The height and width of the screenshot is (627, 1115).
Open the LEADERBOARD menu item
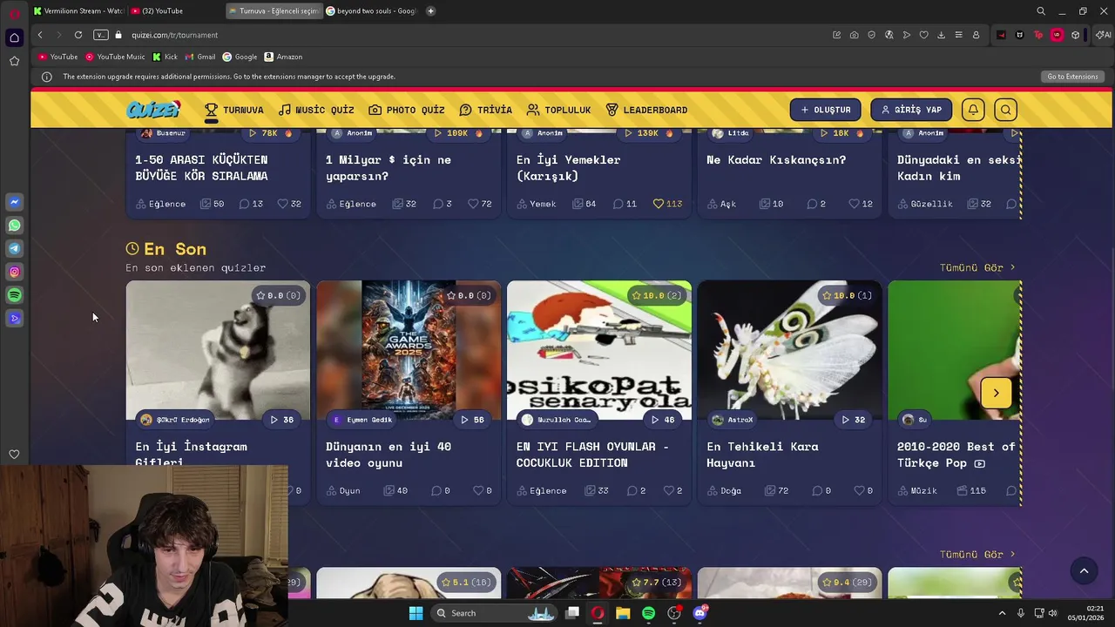point(646,110)
